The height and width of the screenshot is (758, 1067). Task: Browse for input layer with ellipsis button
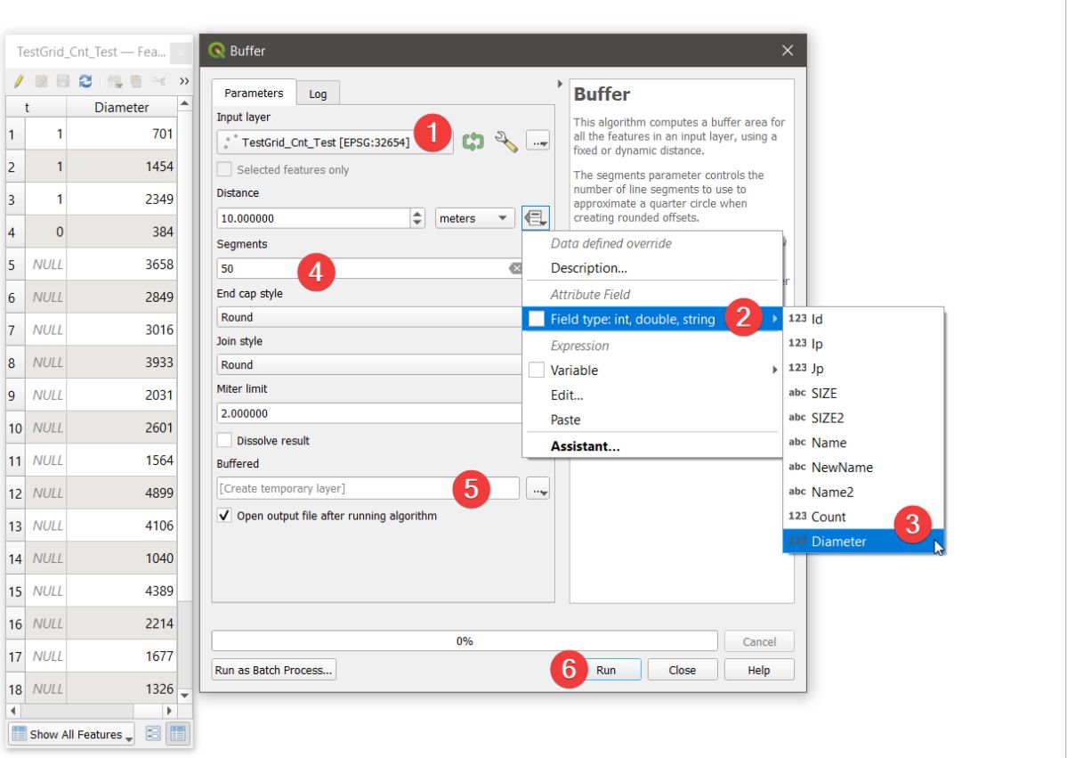click(538, 142)
